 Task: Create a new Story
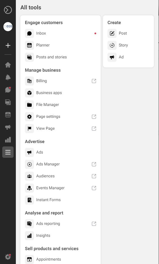pyautogui.click(x=128, y=45)
